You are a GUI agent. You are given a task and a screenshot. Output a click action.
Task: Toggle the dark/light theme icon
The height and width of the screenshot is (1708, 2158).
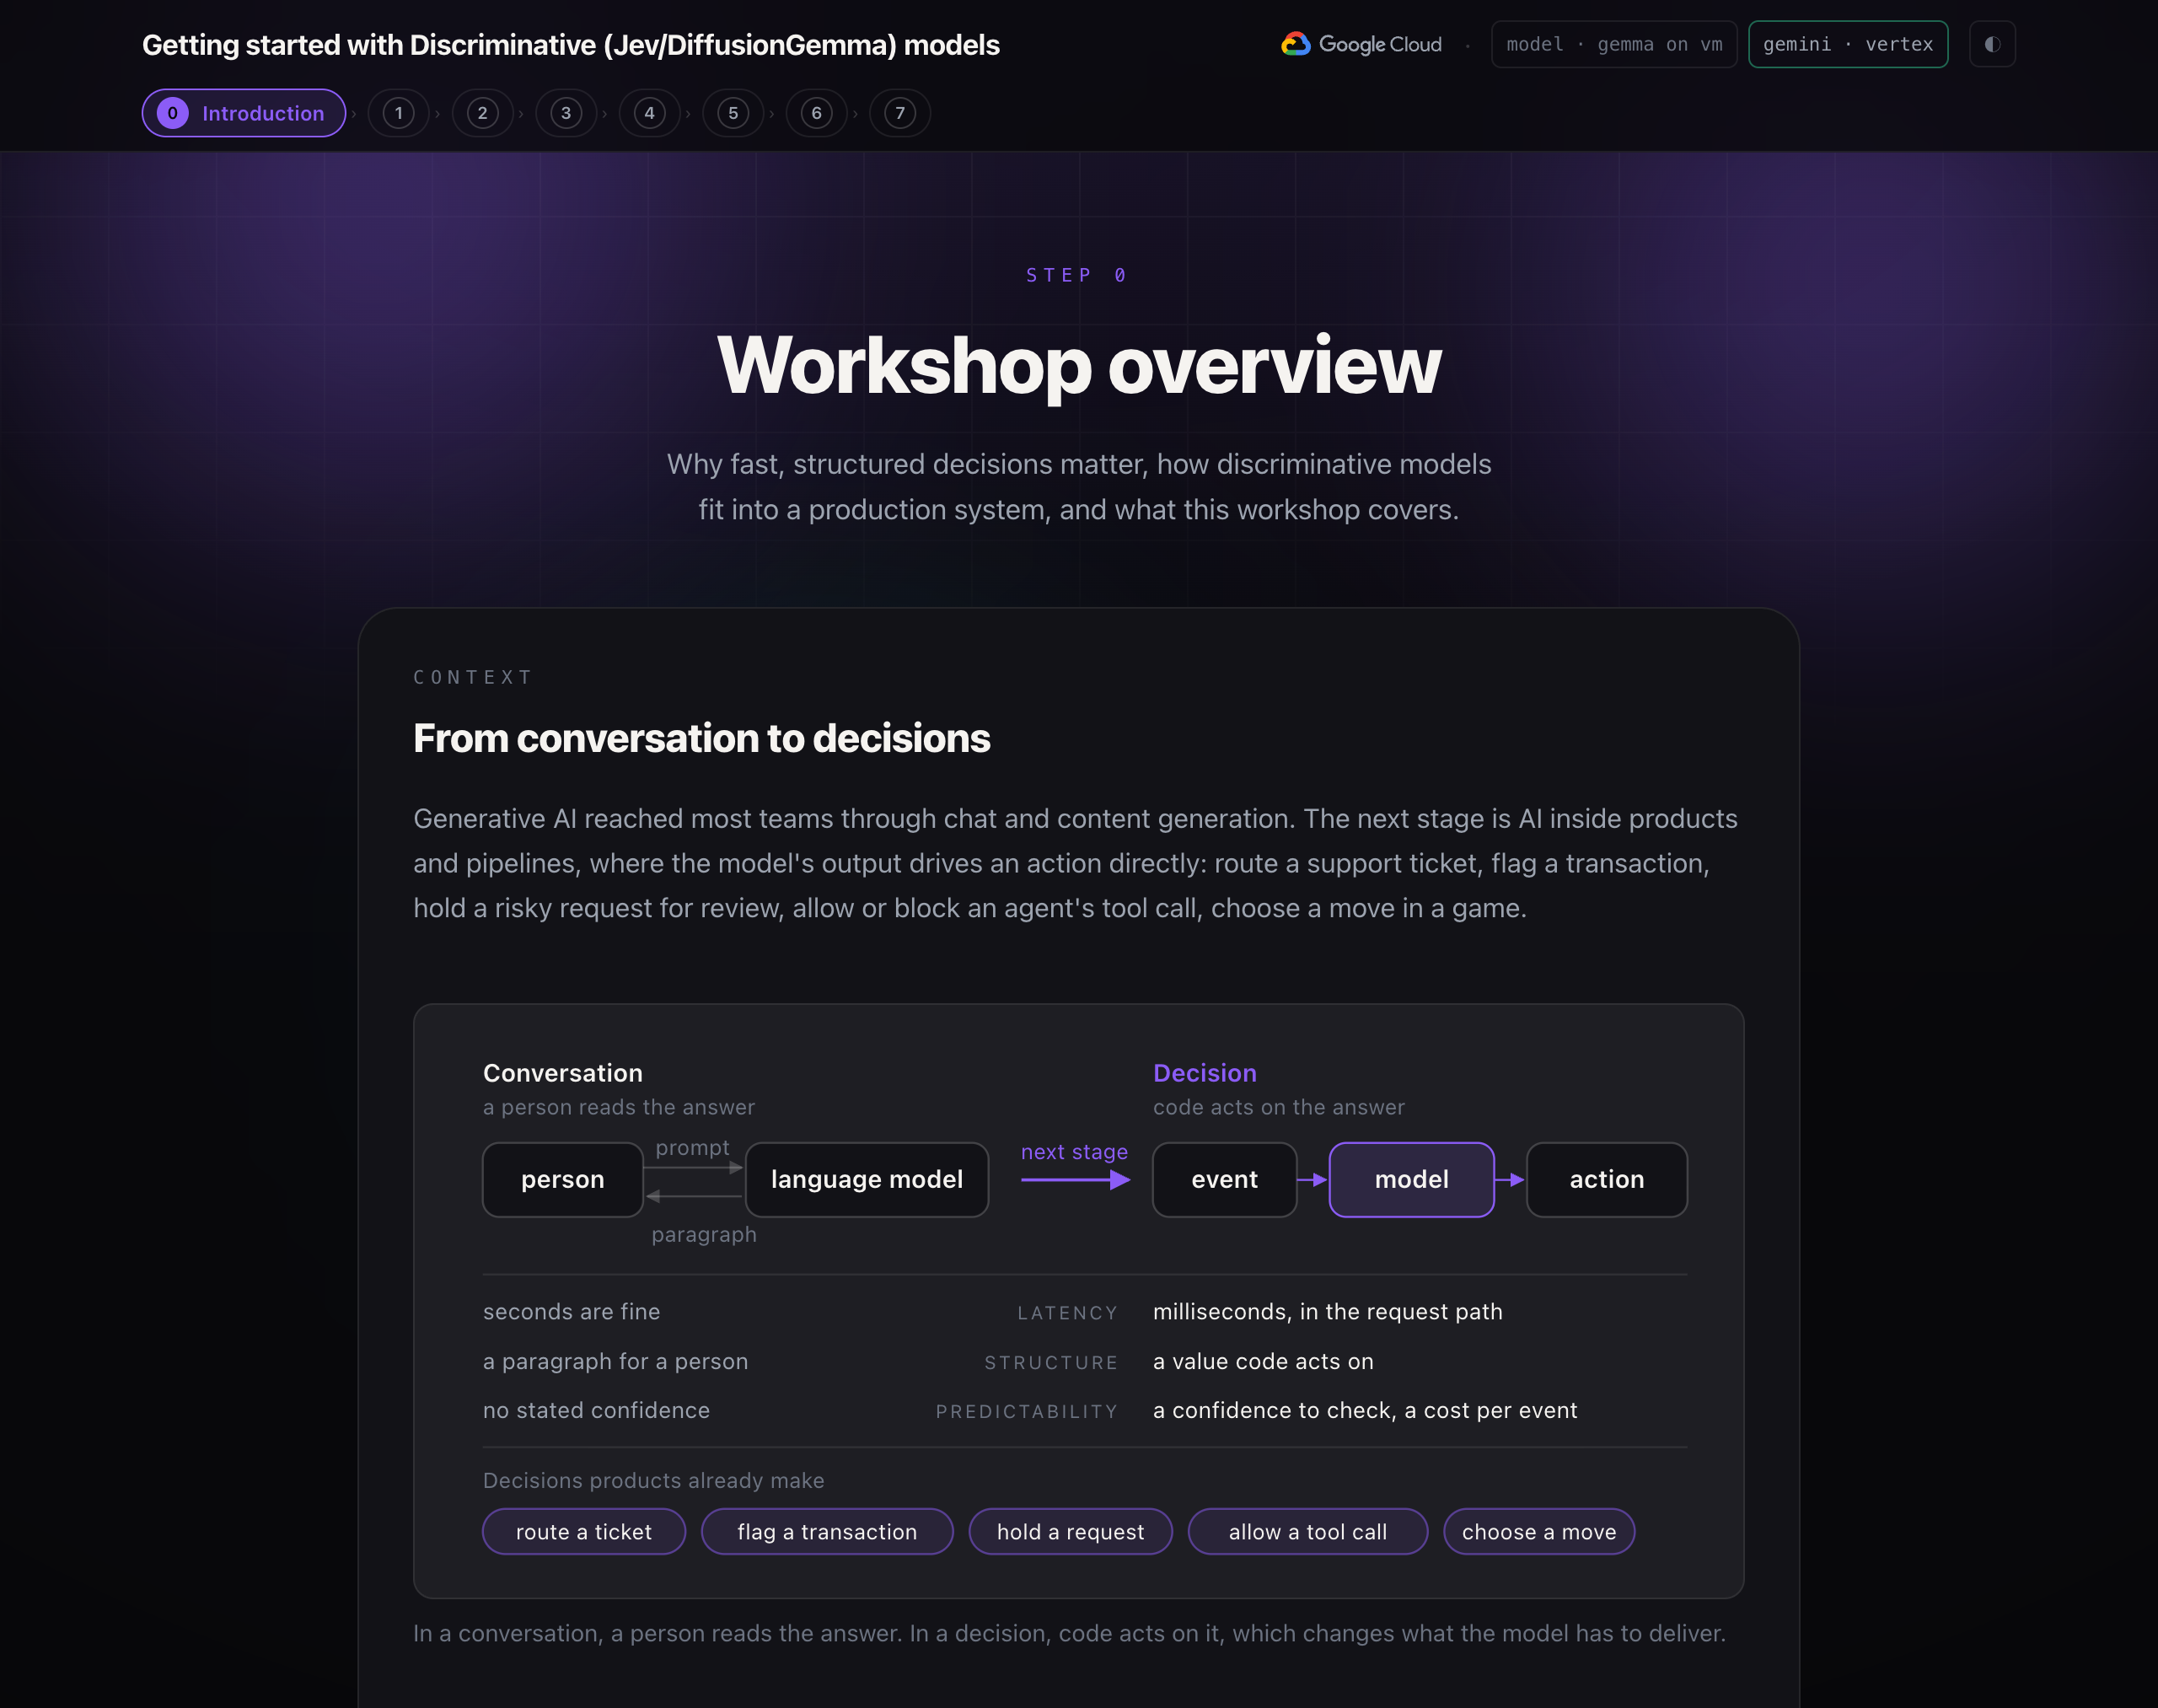tap(1992, 44)
